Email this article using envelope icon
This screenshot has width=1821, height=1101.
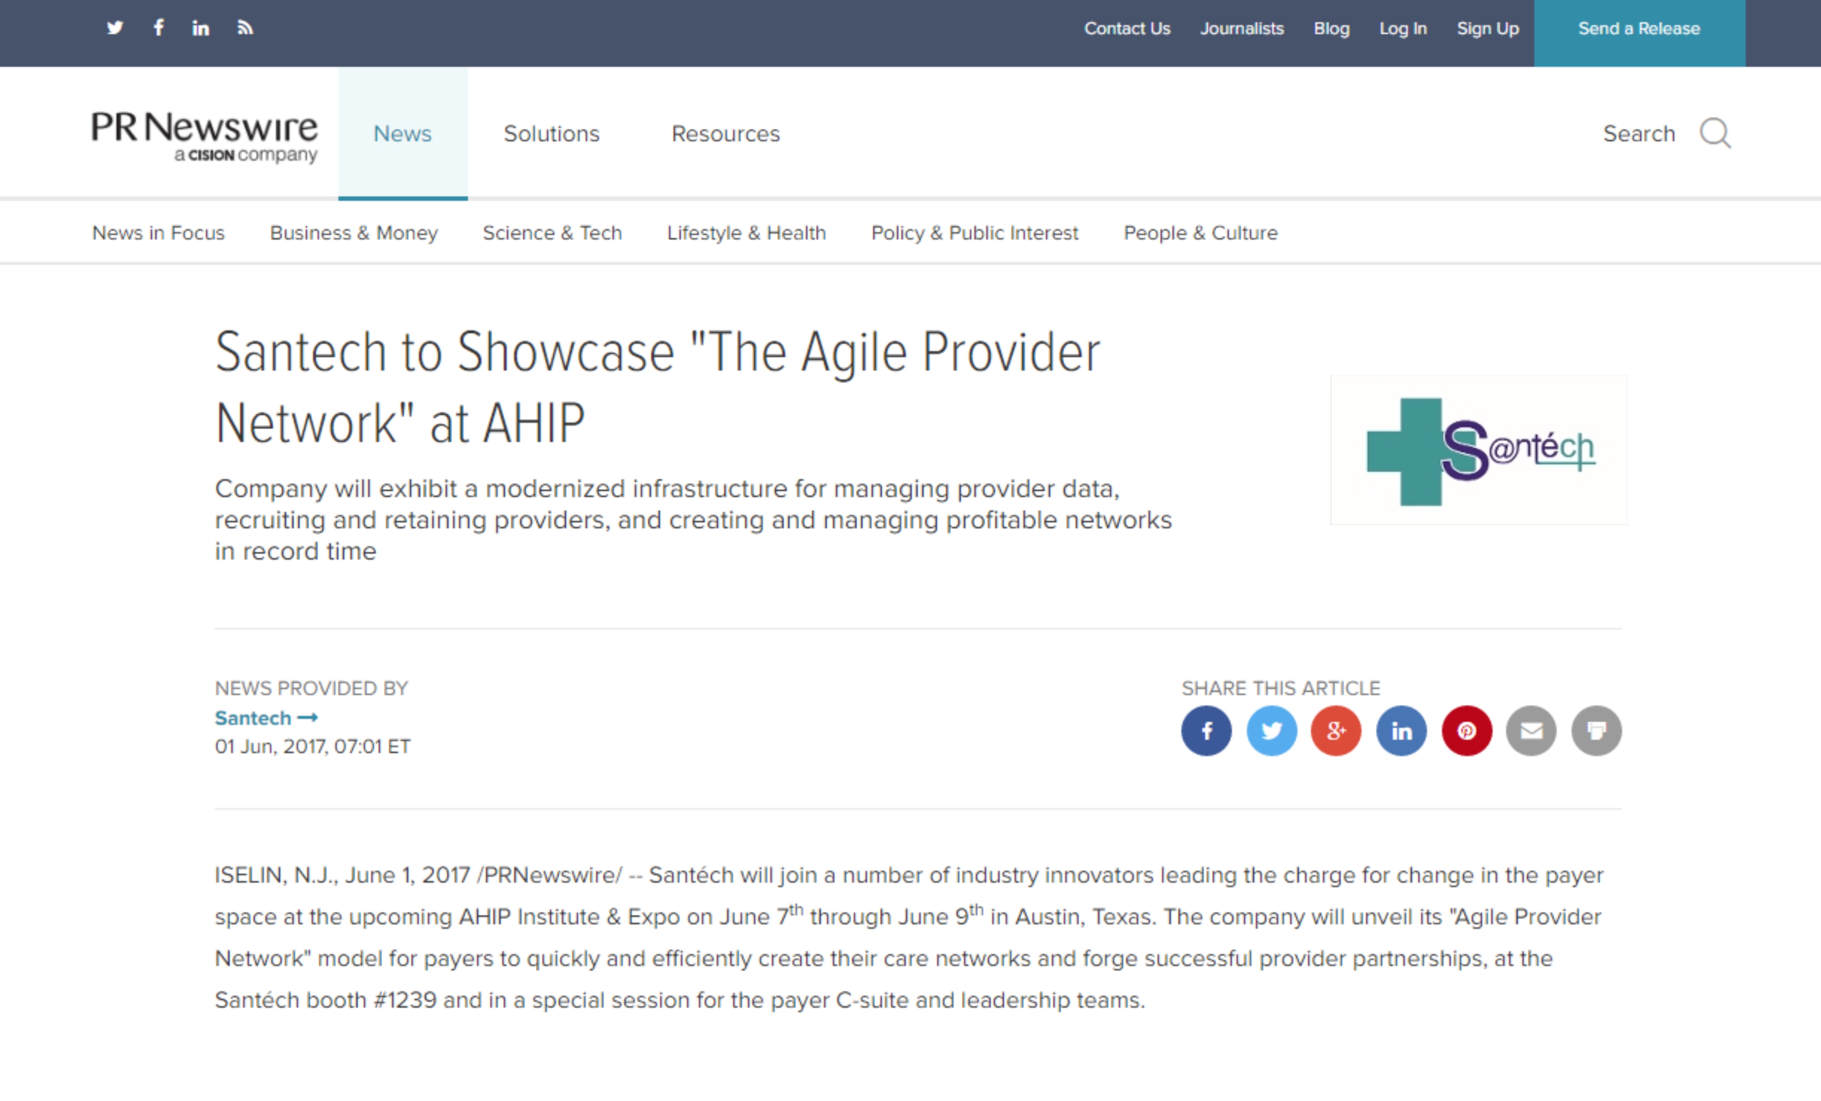pos(1531,731)
